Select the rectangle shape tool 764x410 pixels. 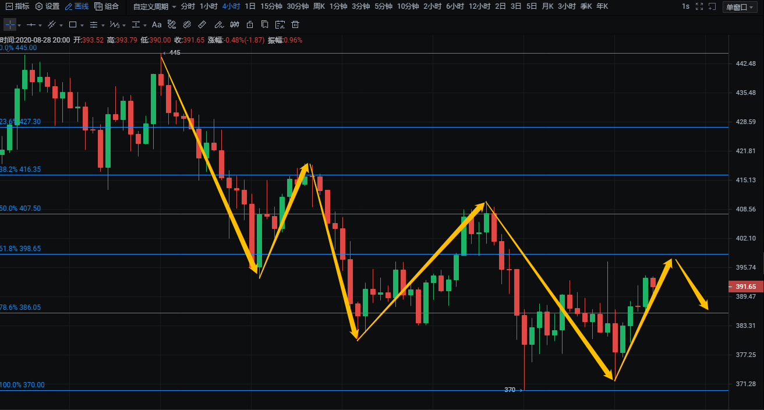pos(73,25)
